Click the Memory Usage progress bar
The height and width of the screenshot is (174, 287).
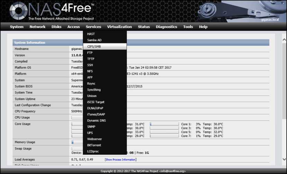click(x=77, y=142)
